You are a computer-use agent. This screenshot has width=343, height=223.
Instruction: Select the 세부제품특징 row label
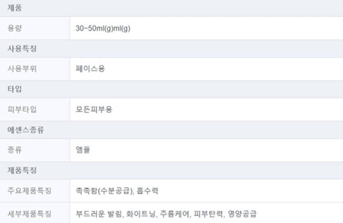click(x=30, y=214)
